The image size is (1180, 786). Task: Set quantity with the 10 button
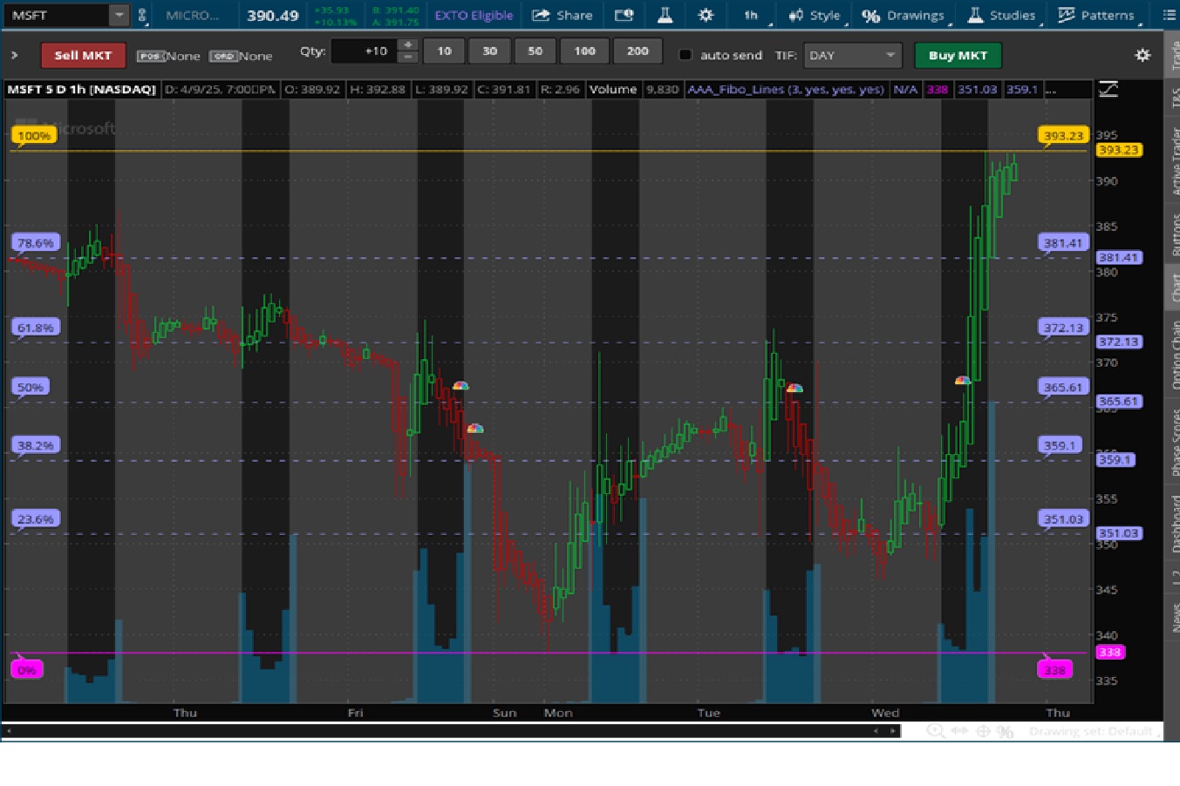[x=444, y=51]
